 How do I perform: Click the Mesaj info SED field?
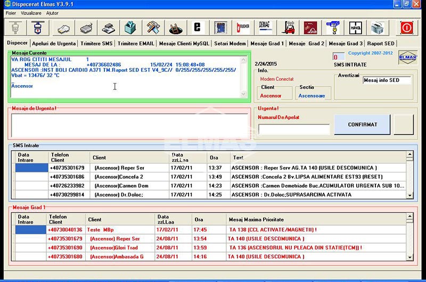click(387, 80)
